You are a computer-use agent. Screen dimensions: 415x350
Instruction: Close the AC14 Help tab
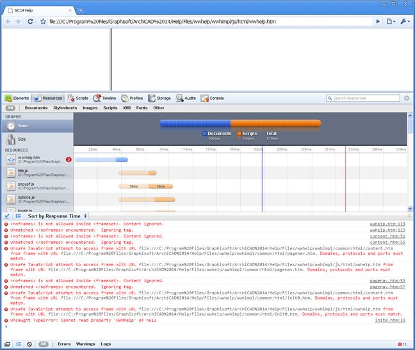pos(70,10)
